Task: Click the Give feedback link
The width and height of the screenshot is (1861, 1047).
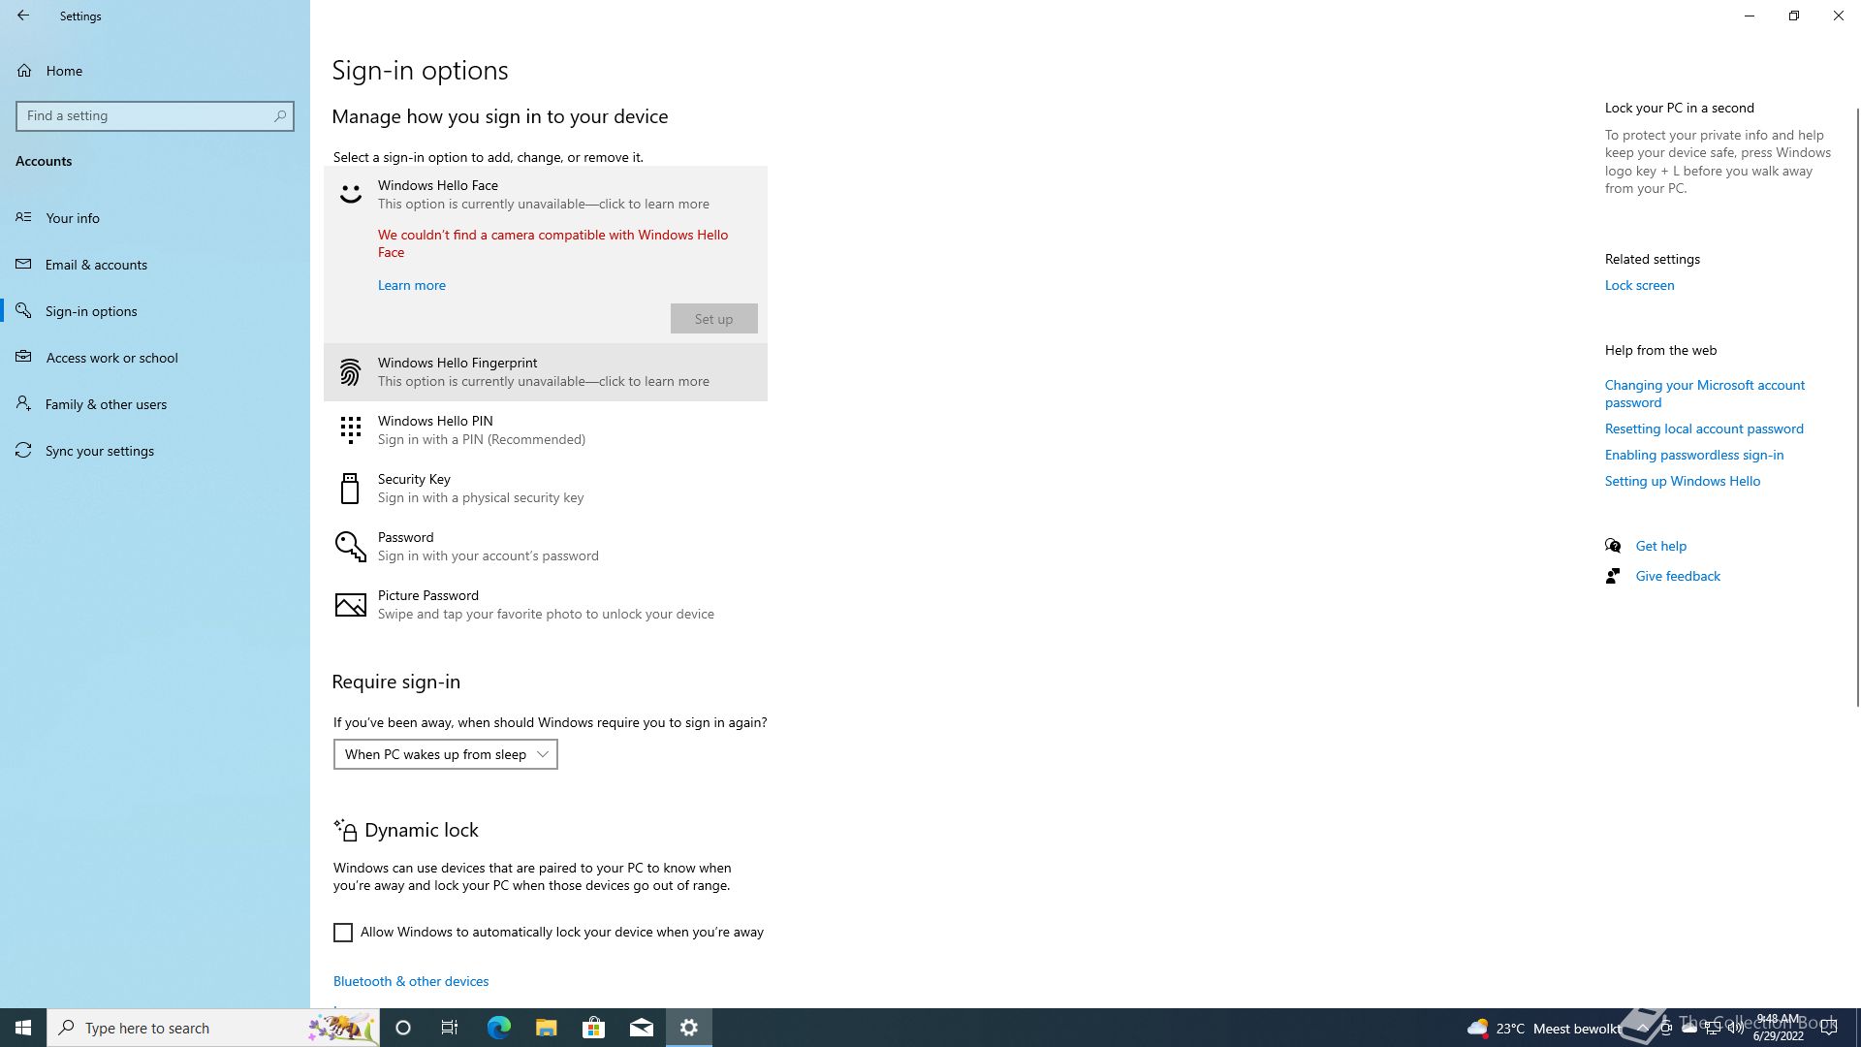Action: (1678, 576)
